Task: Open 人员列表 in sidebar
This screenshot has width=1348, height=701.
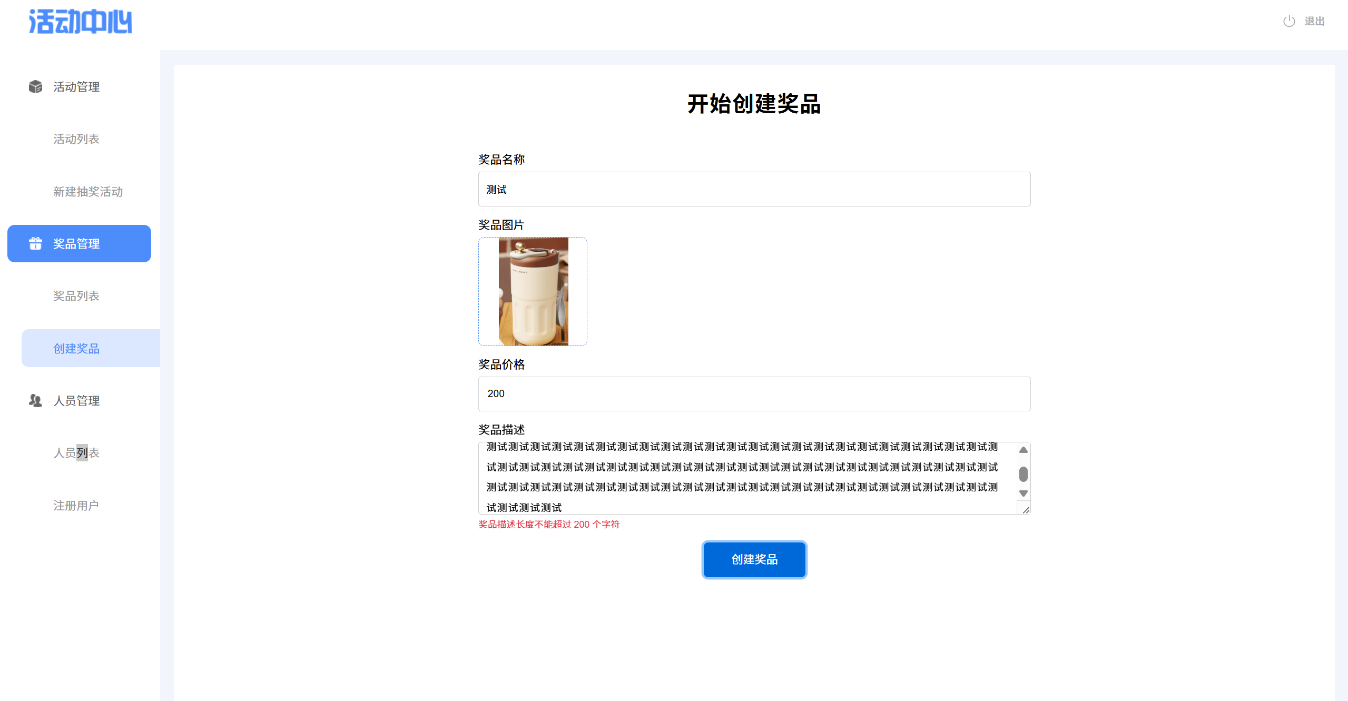Action: pyautogui.click(x=76, y=453)
